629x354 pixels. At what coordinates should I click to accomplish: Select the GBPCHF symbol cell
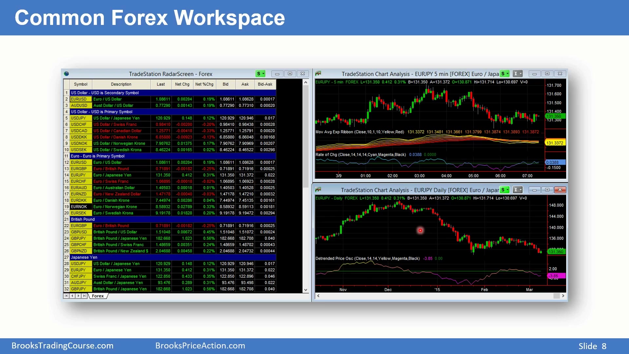coord(81,245)
